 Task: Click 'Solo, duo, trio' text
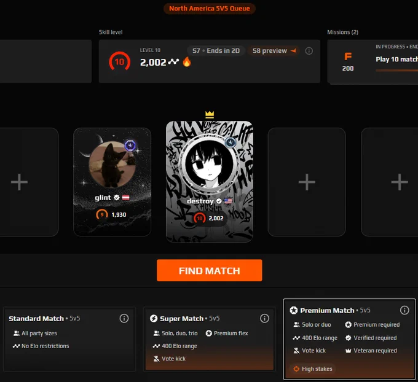tap(179, 333)
